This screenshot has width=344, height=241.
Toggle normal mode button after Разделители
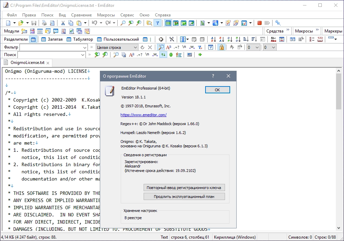click(34, 39)
